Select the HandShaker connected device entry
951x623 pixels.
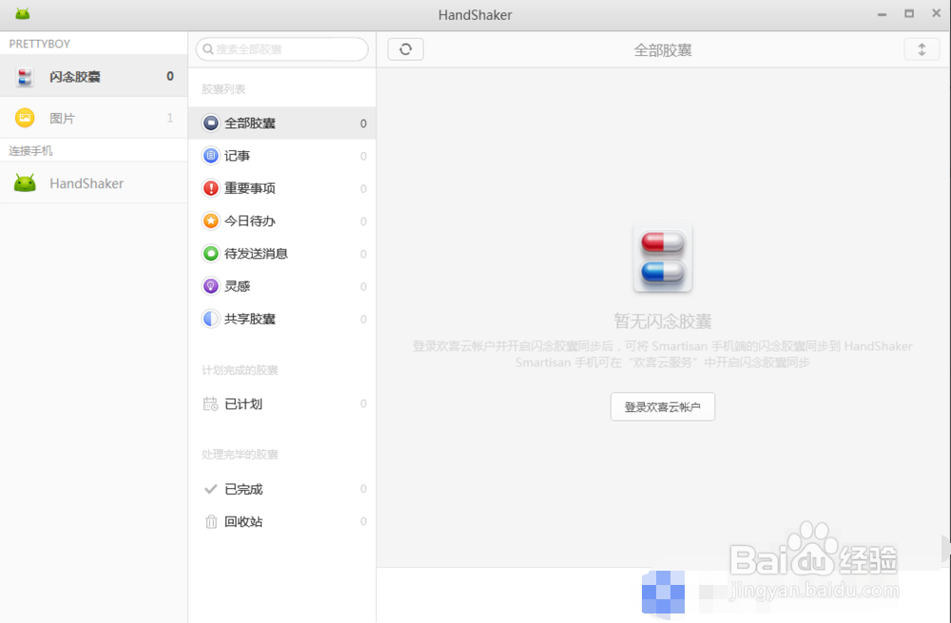86,183
